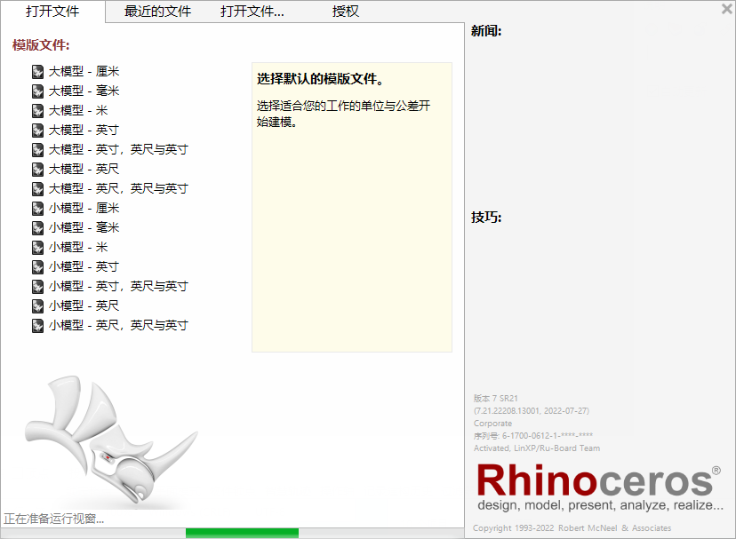Image resolution: width=736 pixels, height=539 pixels.
Task: Click the file icon beside 小模型 - 厘米
Action: click(x=37, y=209)
